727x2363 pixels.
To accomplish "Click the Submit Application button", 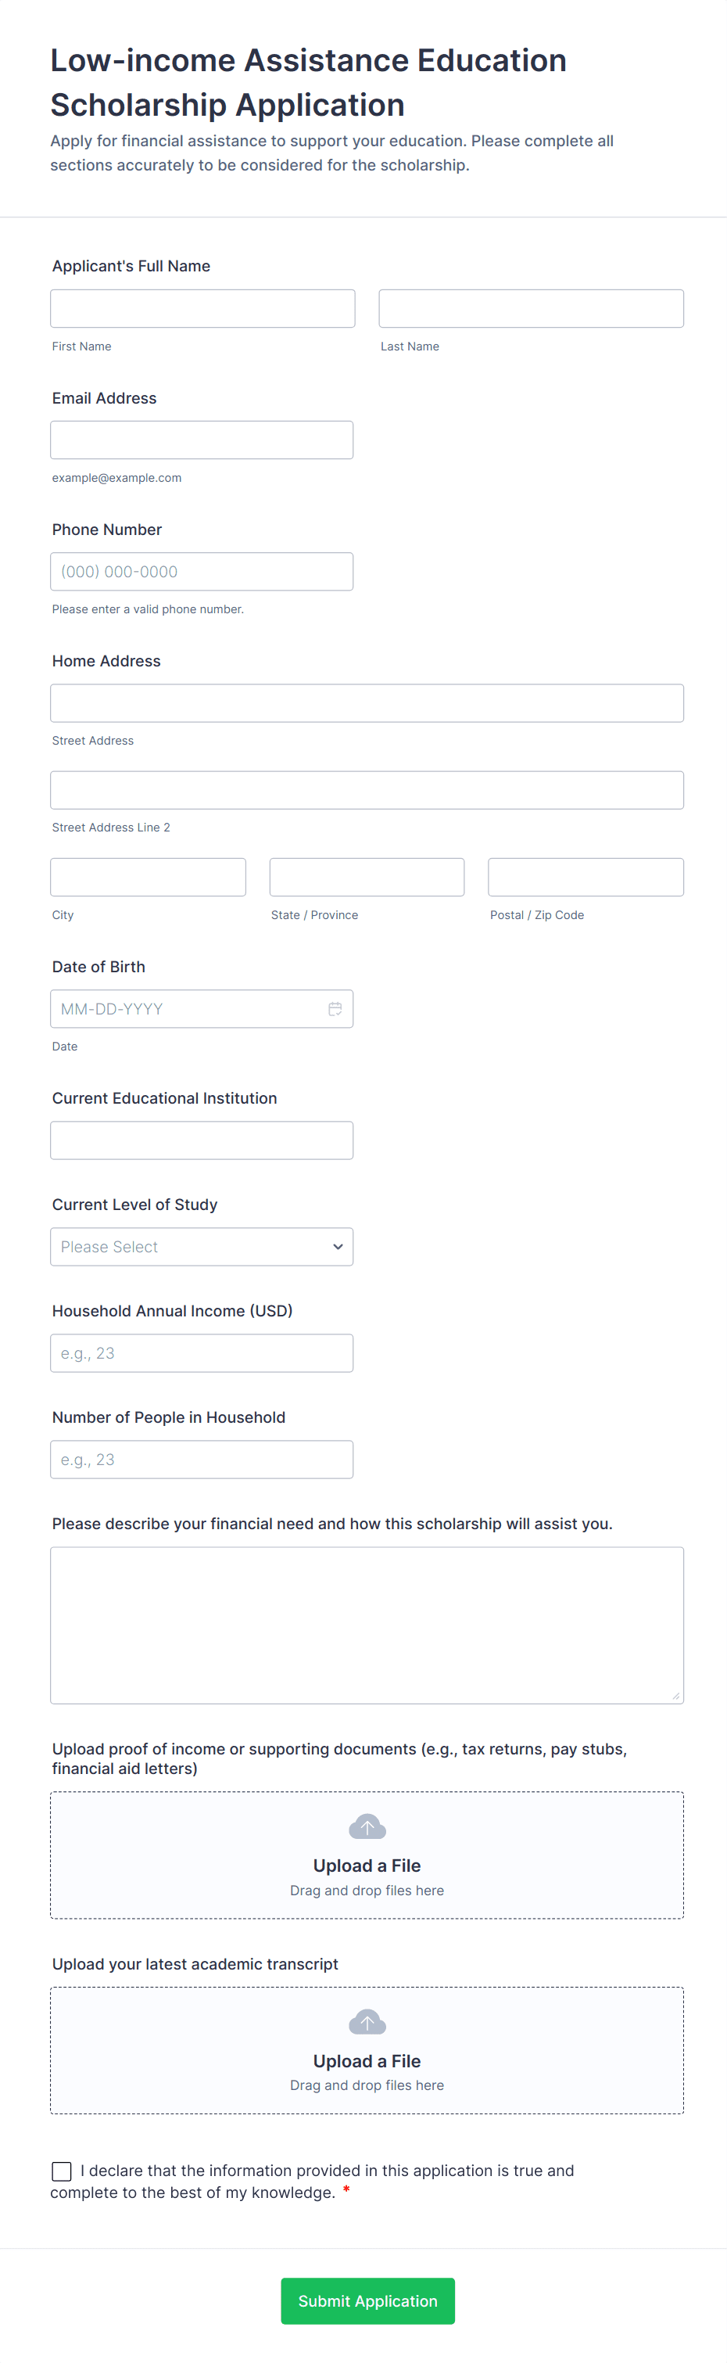I will tap(367, 2300).
